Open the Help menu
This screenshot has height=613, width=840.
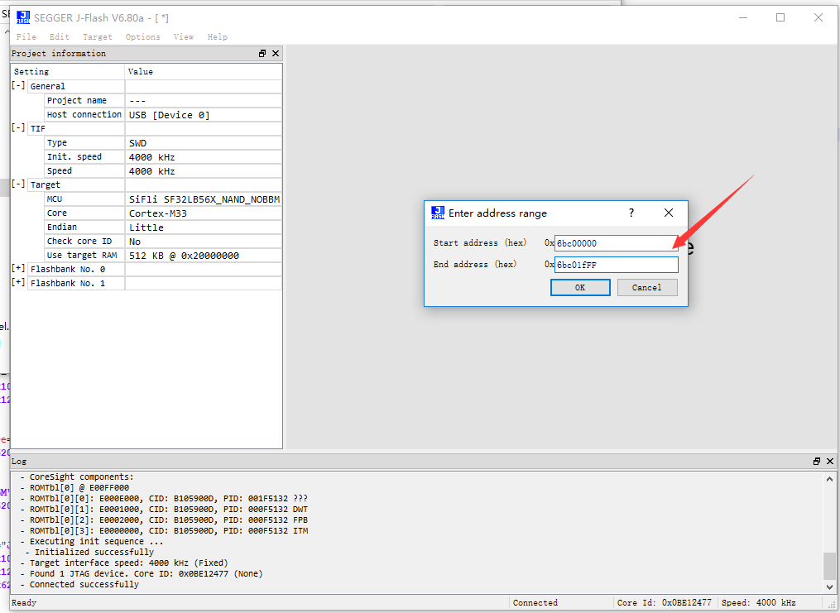click(218, 37)
